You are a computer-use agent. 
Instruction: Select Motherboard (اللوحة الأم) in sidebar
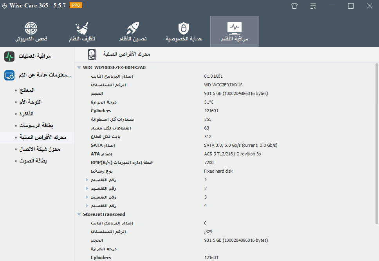coord(31,102)
